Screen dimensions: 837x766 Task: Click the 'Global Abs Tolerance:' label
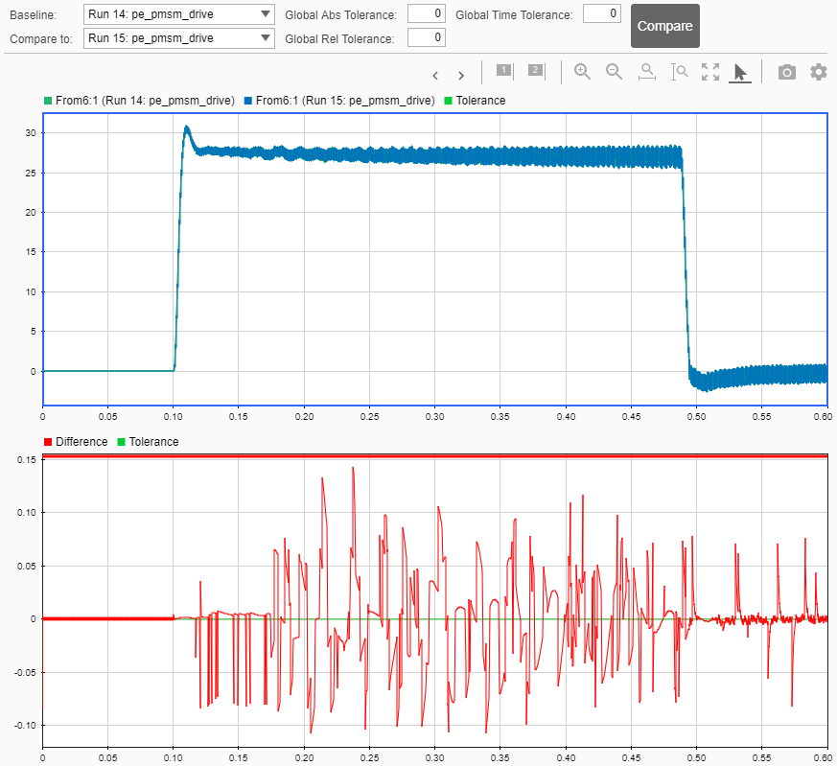coord(340,15)
